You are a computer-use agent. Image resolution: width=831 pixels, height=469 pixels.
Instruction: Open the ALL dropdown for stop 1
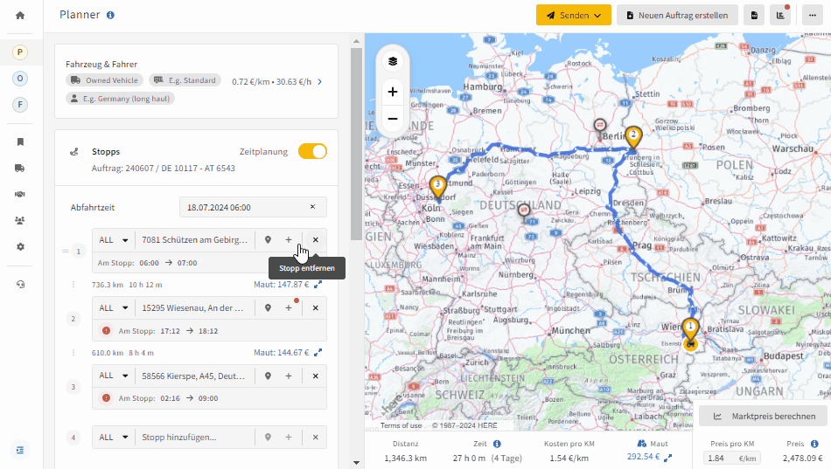114,240
